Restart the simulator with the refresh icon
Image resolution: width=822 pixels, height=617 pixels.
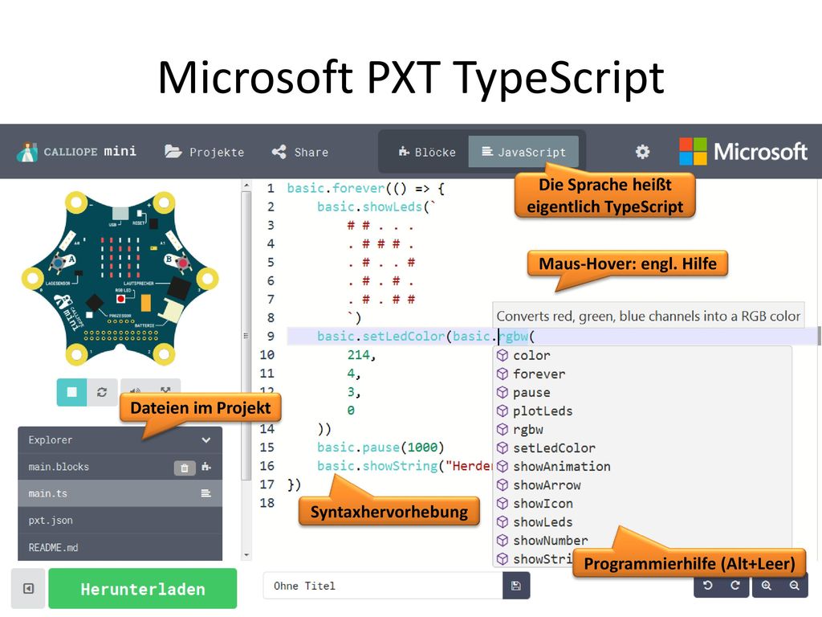pyautogui.click(x=102, y=392)
